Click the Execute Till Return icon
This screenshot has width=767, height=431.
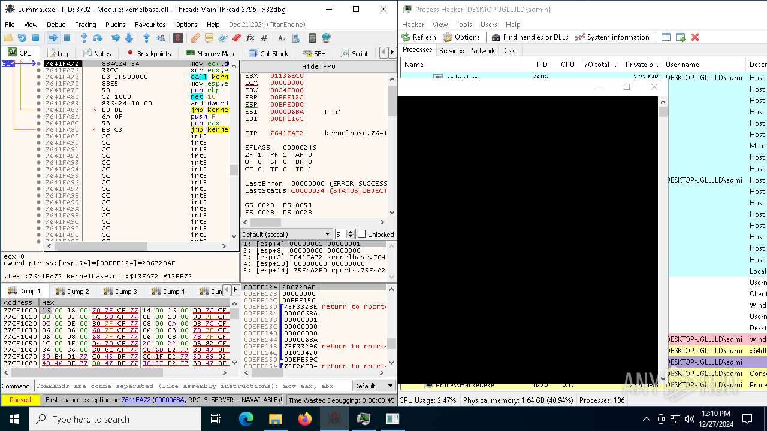tap(147, 38)
